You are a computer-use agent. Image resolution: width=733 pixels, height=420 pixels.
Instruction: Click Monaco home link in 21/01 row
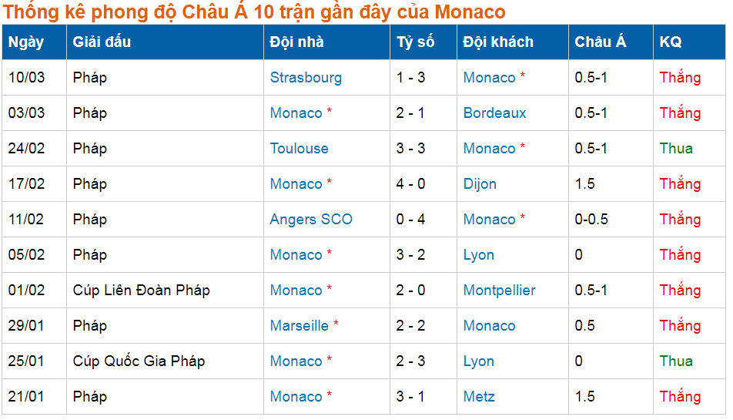(296, 397)
